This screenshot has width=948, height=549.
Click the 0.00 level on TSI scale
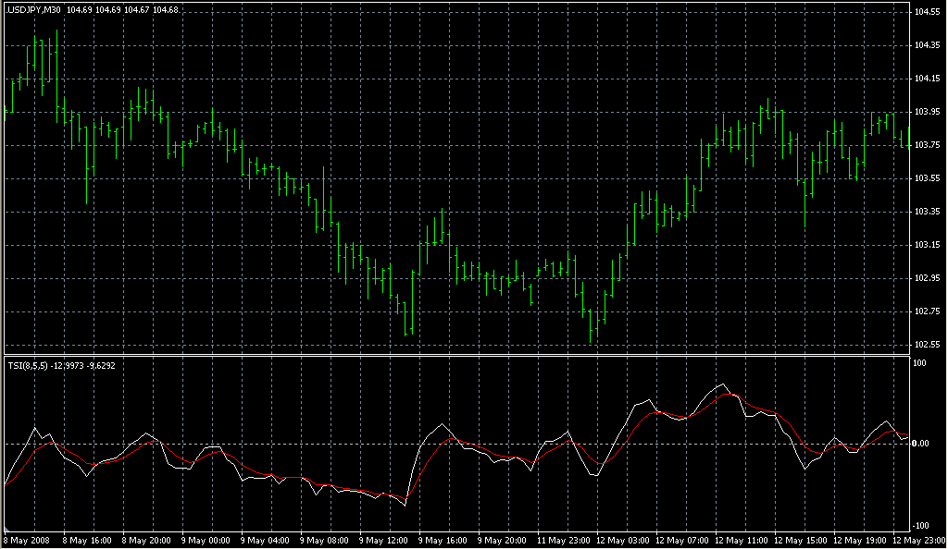[x=922, y=444]
